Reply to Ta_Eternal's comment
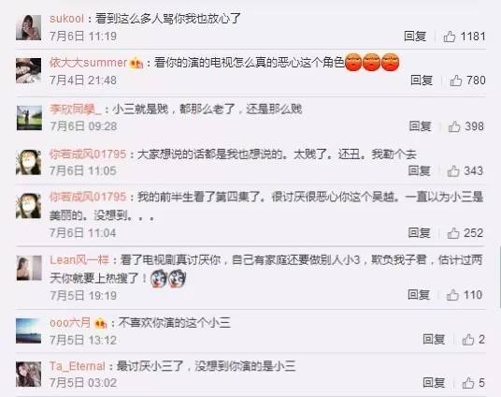 click(434, 382)
